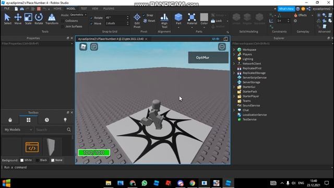This screenshot has width=334, height=188.
Task: Switch to the Rotate tool
Action: point(39,19)
